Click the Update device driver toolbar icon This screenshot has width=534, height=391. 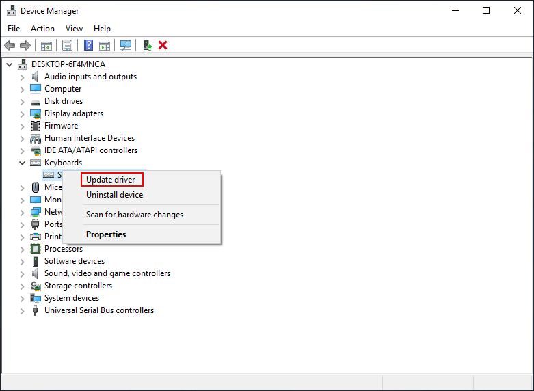click(x=148, y=45)
